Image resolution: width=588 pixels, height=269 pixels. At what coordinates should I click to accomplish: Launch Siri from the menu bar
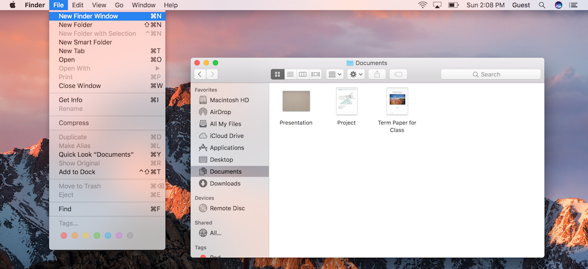(558, 5)
